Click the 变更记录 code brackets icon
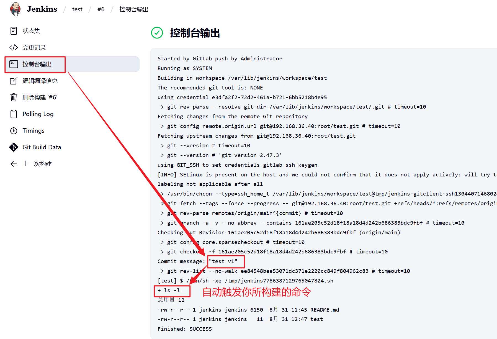 14,47
